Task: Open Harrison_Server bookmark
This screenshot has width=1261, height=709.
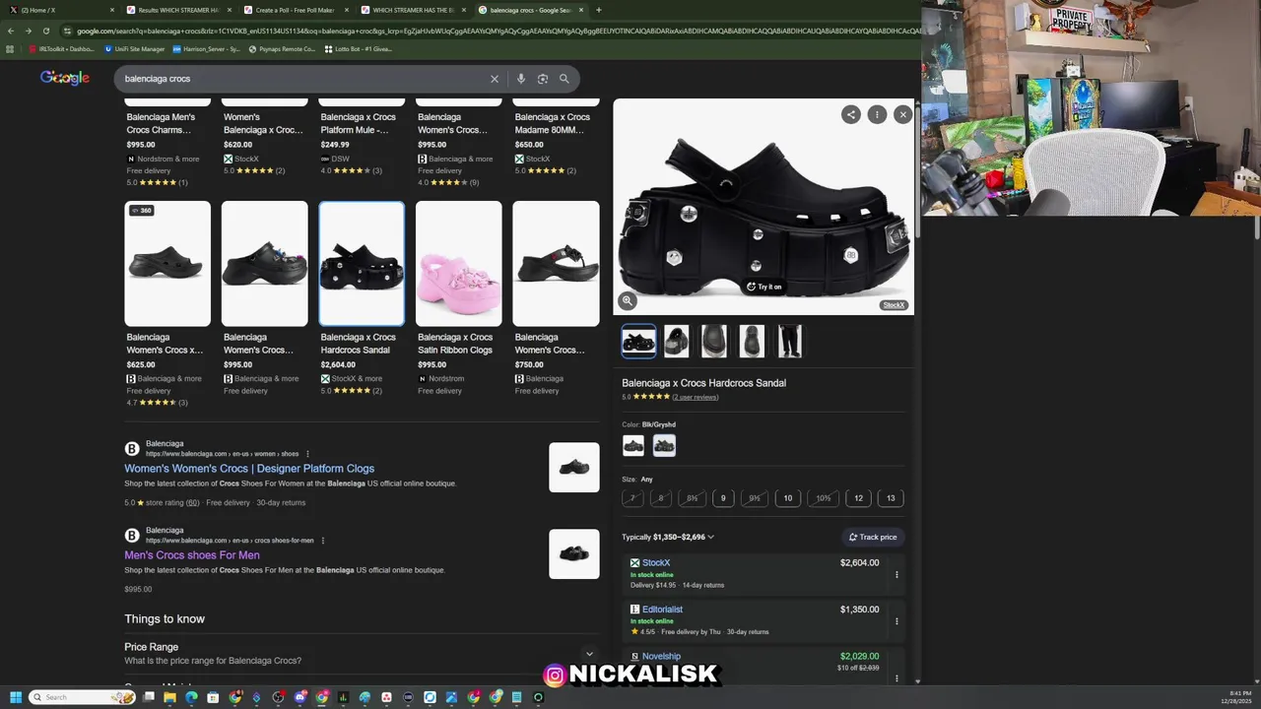Action: point(206,48)
